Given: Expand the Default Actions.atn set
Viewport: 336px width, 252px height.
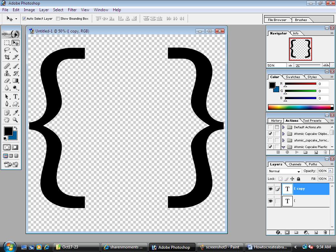Looking at the screenshot, I should [x=283, y=127].
